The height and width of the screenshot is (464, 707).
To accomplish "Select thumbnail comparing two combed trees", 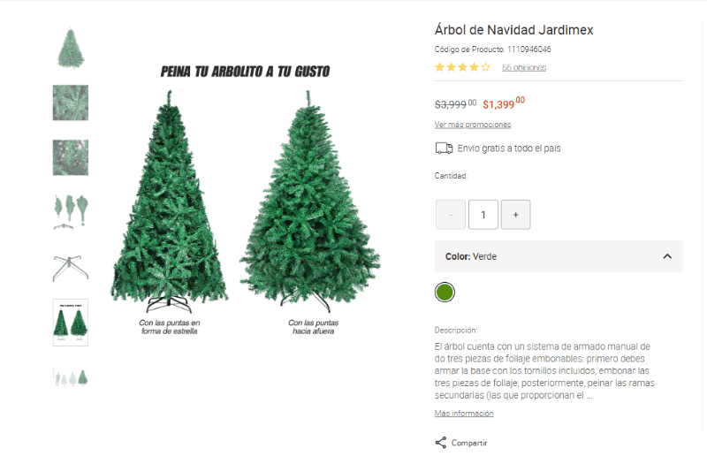I will click(x=71, y=323).
